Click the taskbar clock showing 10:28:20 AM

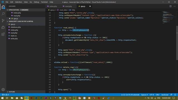tap(166, 98)
